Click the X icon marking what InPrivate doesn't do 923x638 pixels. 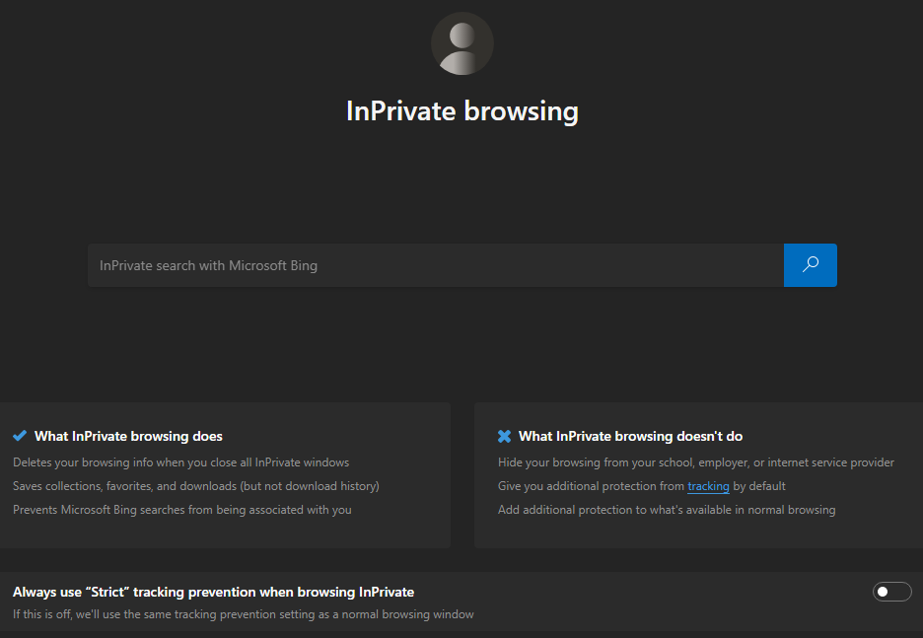(504, 435)
